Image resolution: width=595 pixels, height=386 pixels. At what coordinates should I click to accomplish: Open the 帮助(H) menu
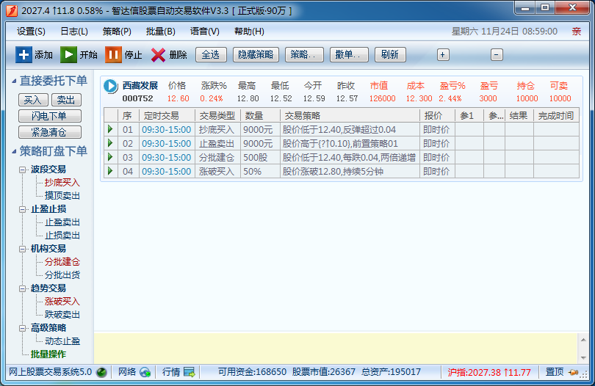(x=249, y=32)
